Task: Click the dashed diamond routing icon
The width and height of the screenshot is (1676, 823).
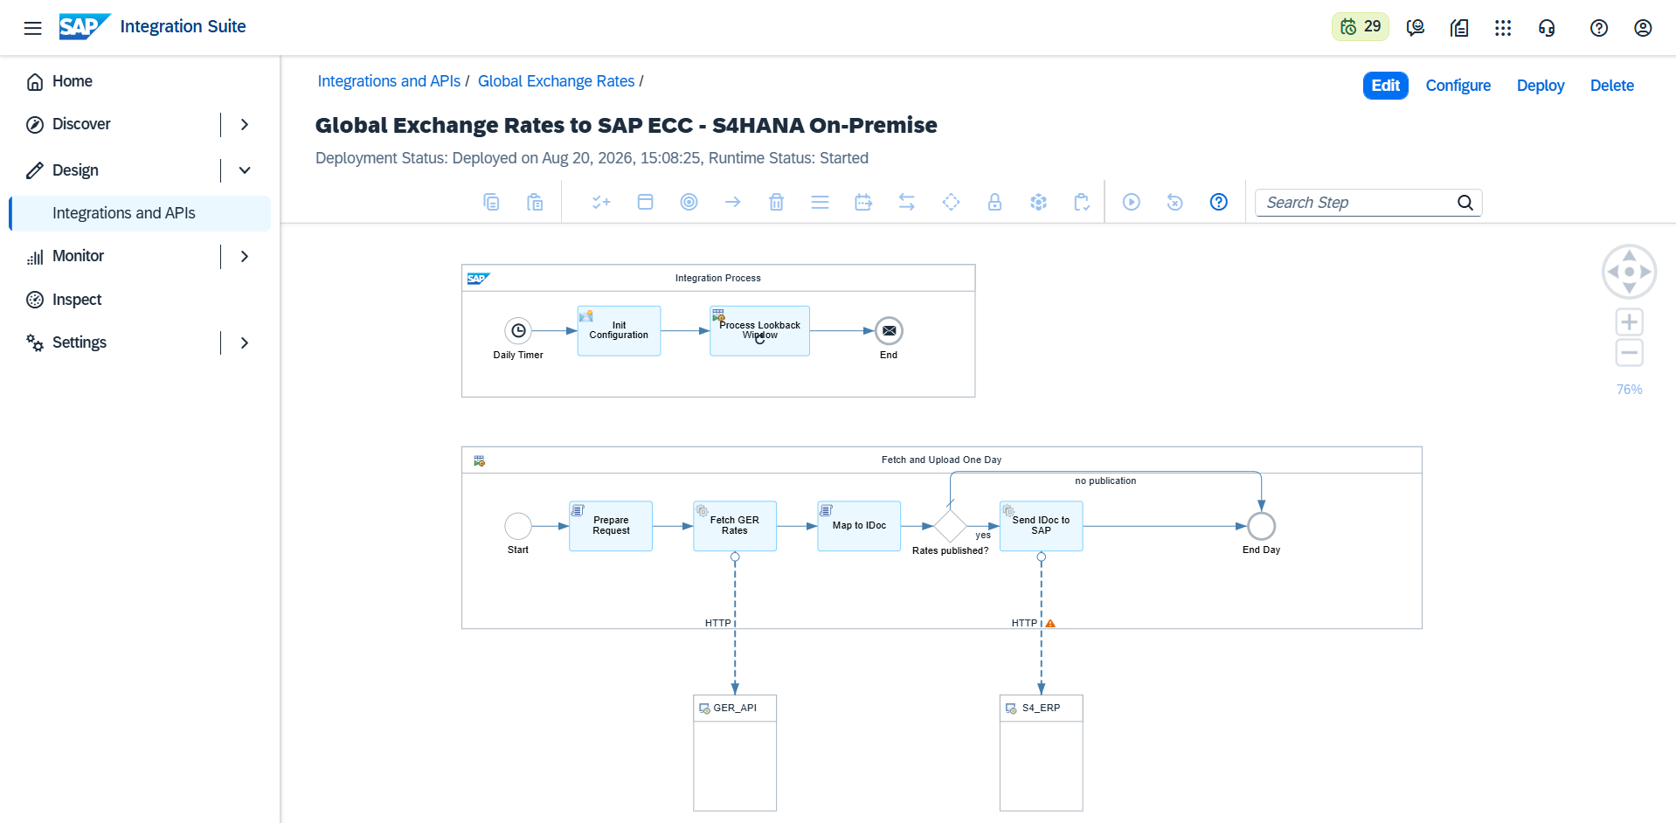Action: [951, 202]
